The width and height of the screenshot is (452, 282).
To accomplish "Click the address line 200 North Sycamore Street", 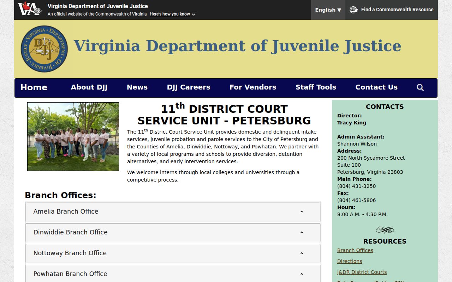I will (x=371, y=158).
